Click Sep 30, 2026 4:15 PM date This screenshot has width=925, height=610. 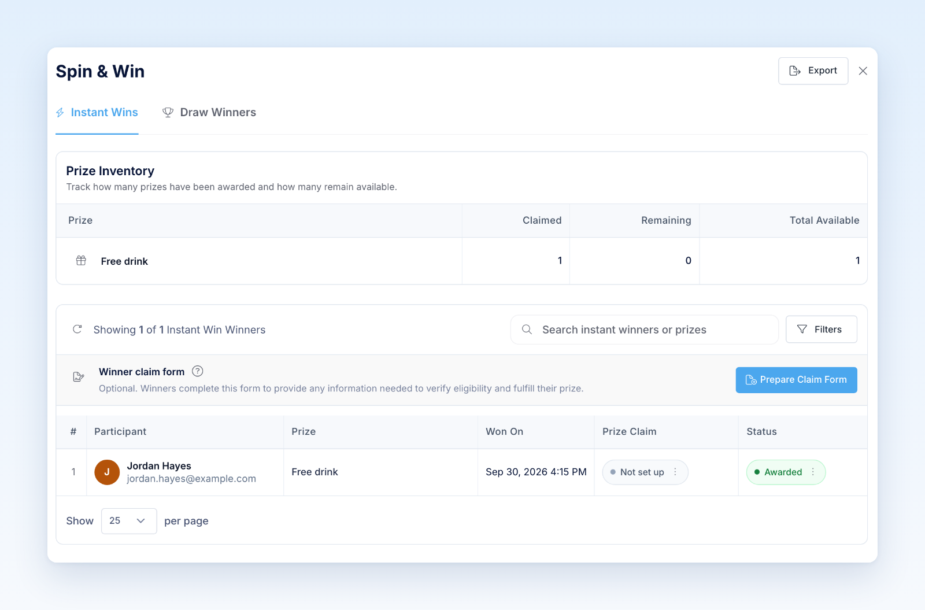tap(536, 472)
